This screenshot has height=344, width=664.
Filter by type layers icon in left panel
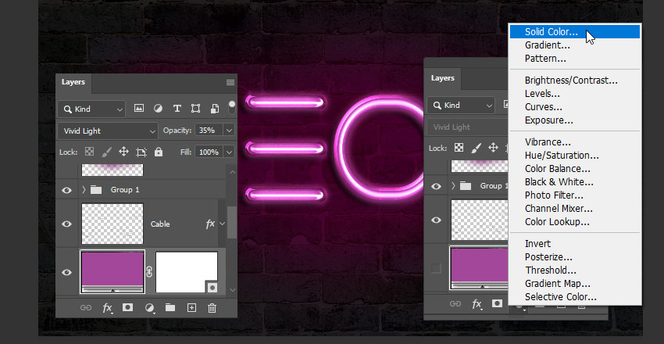(x=177, y=109)
